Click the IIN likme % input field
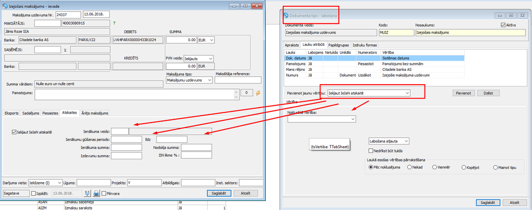 pyautogui.click(x=197, y=155)
